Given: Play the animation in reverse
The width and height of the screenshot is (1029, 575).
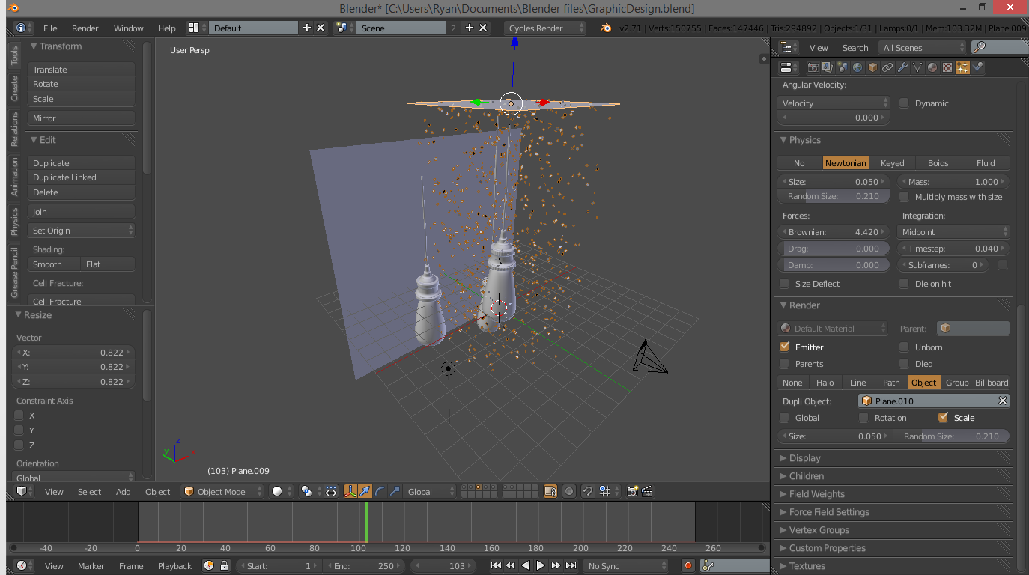Looking at the screenshot, I should tap(526, 565).
